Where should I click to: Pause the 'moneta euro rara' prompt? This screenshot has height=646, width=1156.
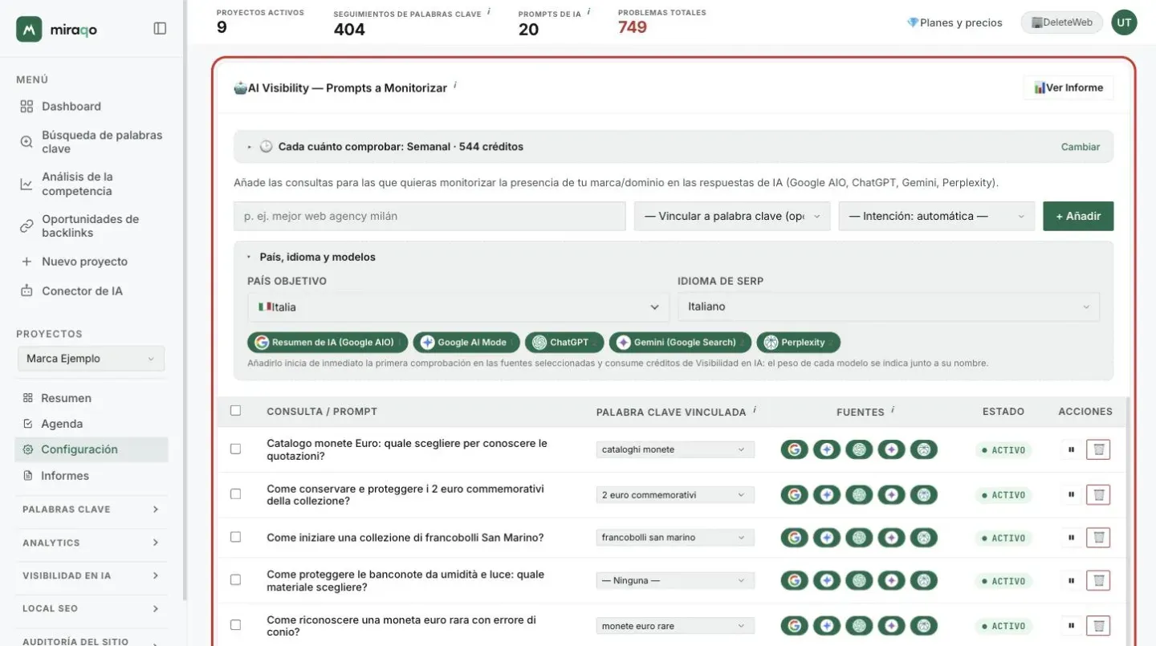(x=1071, y=626)
